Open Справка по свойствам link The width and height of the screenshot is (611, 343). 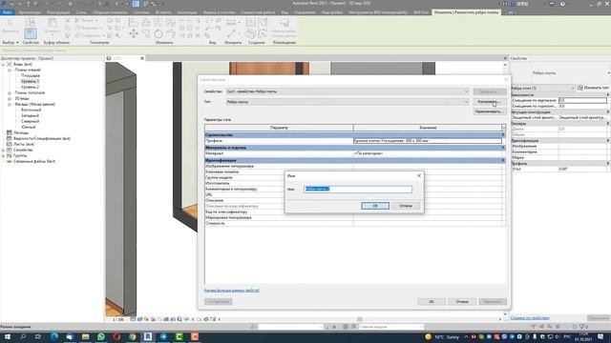click(x=530, y=318)
